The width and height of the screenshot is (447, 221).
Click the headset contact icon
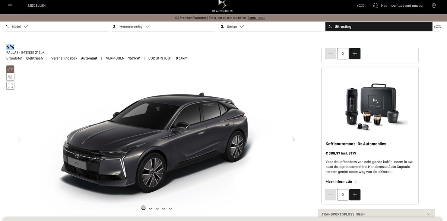(x=375, y=6)
